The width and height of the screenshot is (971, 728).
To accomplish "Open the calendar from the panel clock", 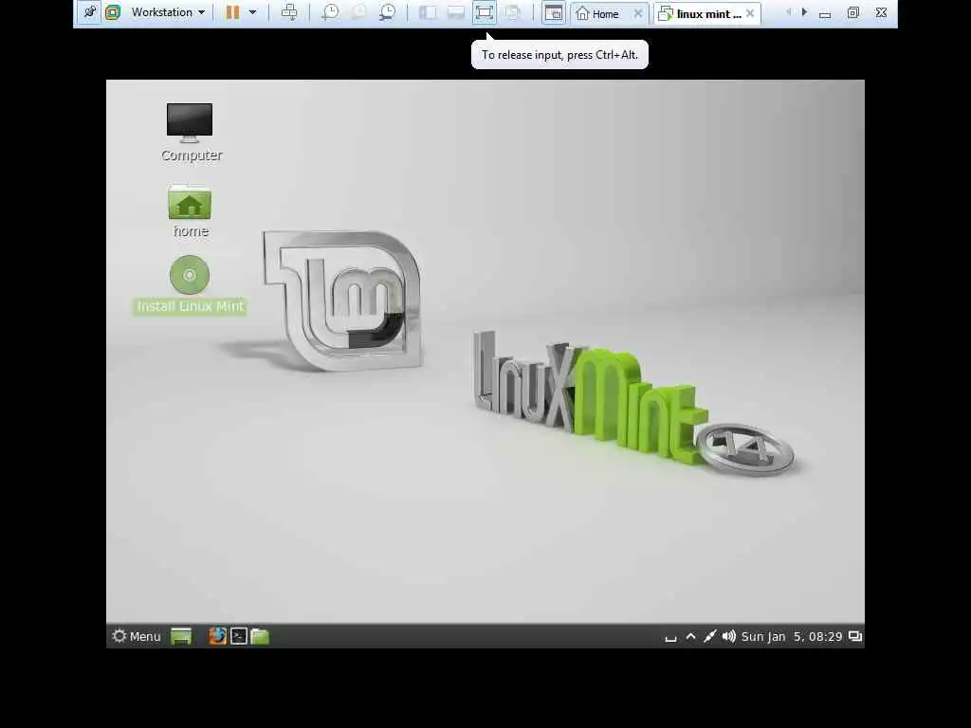I will tap(792, 636).
